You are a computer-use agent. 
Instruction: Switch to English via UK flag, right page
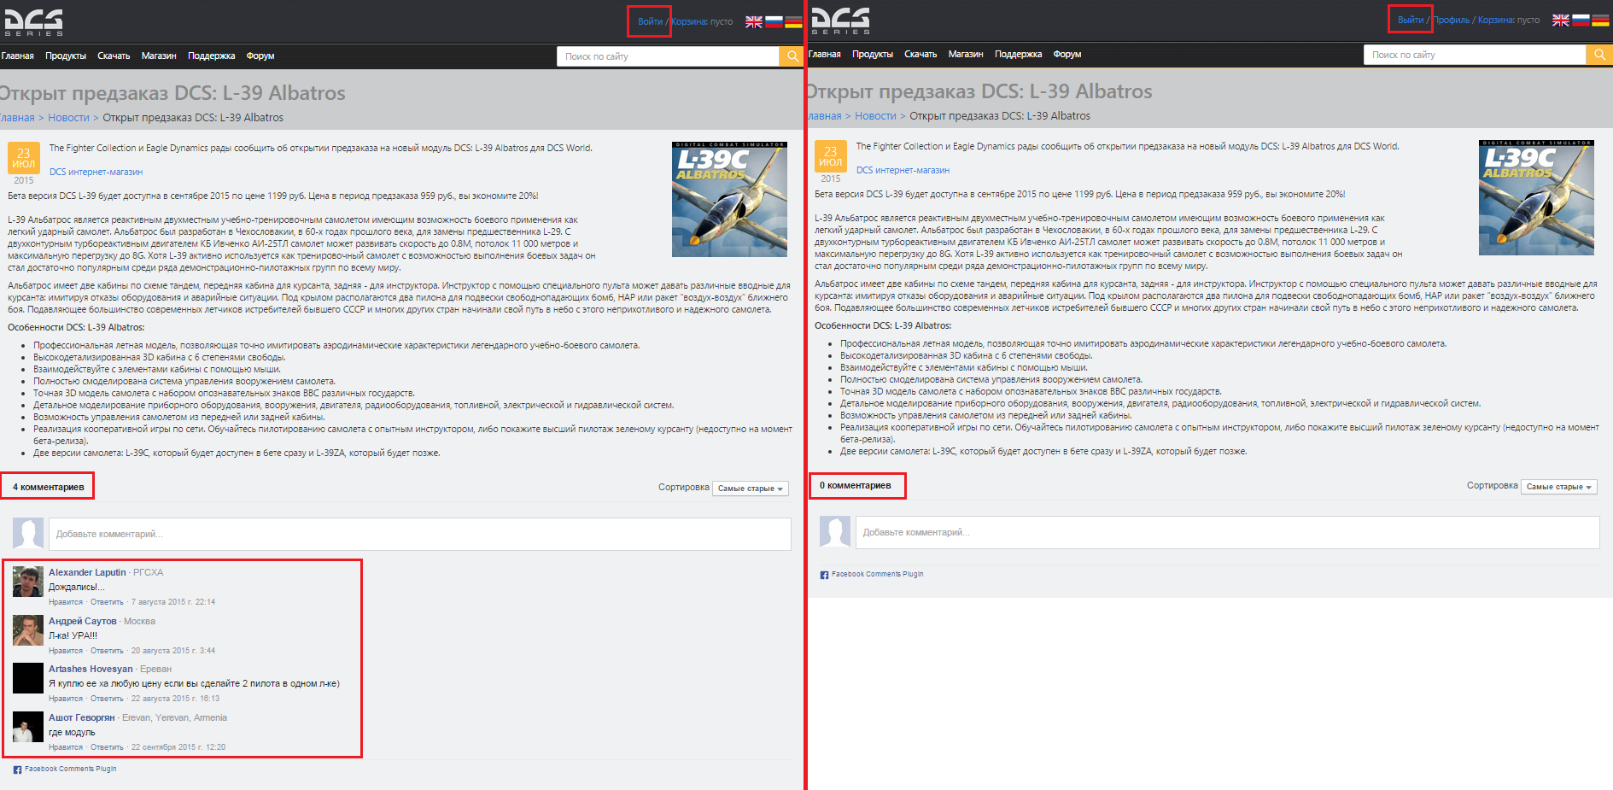1560,20
